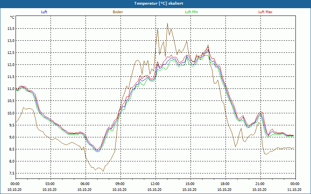Select the 18:00 time axis label
This screenshot has height=194, width=311.
click(225, 184)
